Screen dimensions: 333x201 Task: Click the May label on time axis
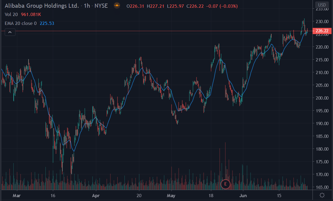171,196
